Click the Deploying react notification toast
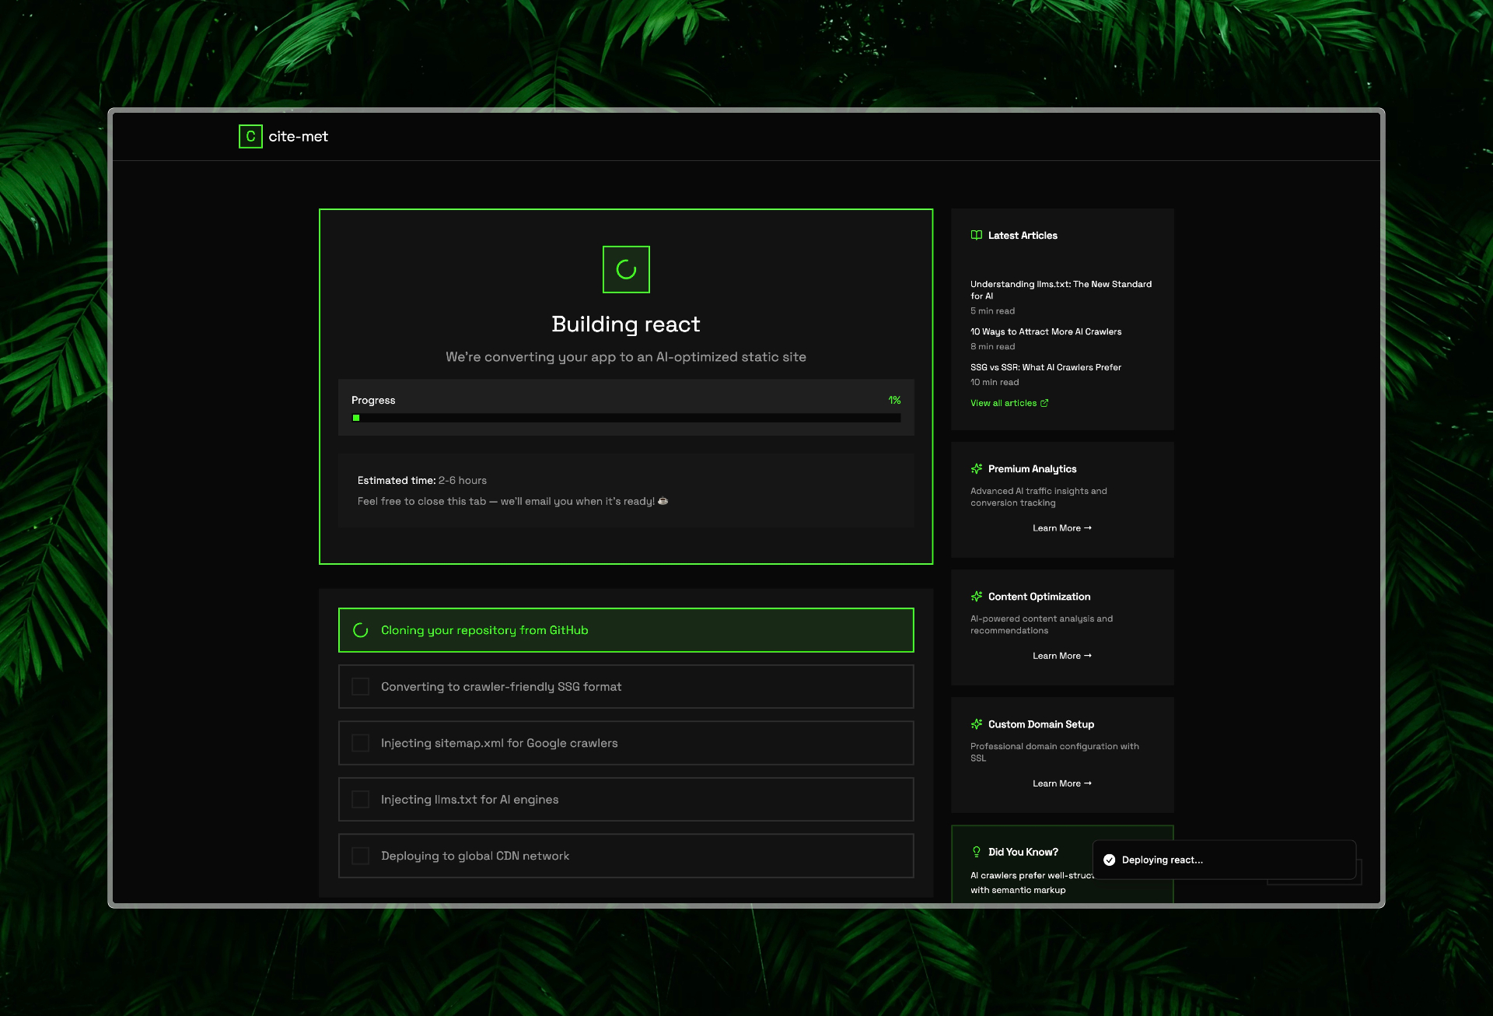Screen dimensions: 1493x1016 click(x=1225, y=859)
